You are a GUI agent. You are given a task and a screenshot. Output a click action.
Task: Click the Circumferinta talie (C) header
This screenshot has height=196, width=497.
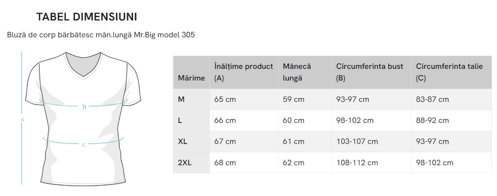(449, 72)
